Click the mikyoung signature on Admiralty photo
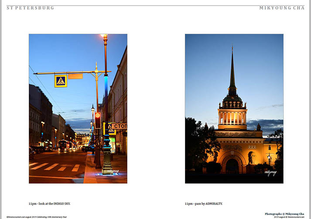This screenshot has height=219, width=311. pyautogui.click(x=270, y=173)
